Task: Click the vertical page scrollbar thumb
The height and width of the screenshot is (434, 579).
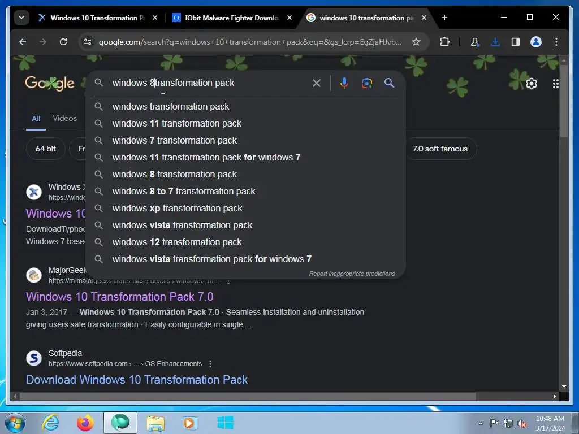Action: tap(564, 101)
